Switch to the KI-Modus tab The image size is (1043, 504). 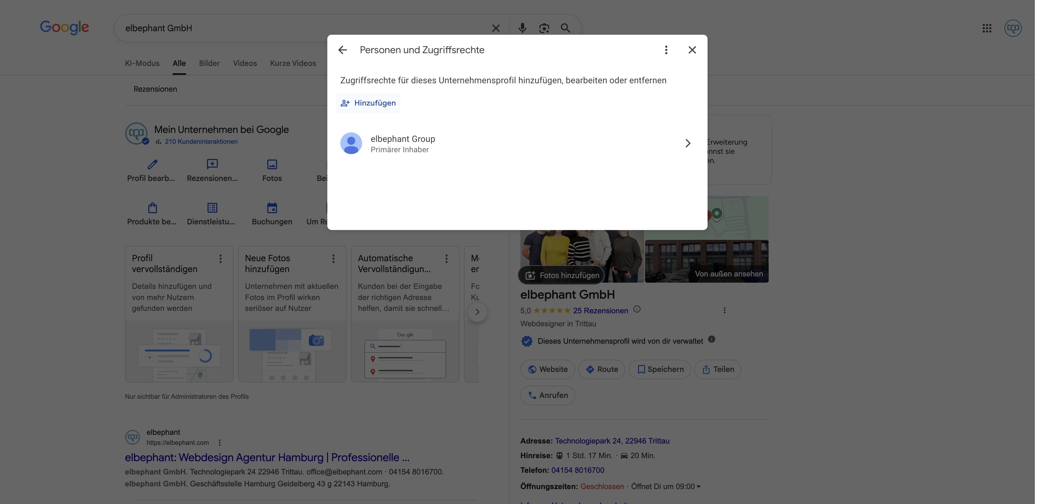pyautogui.click(x=142, y=63)
